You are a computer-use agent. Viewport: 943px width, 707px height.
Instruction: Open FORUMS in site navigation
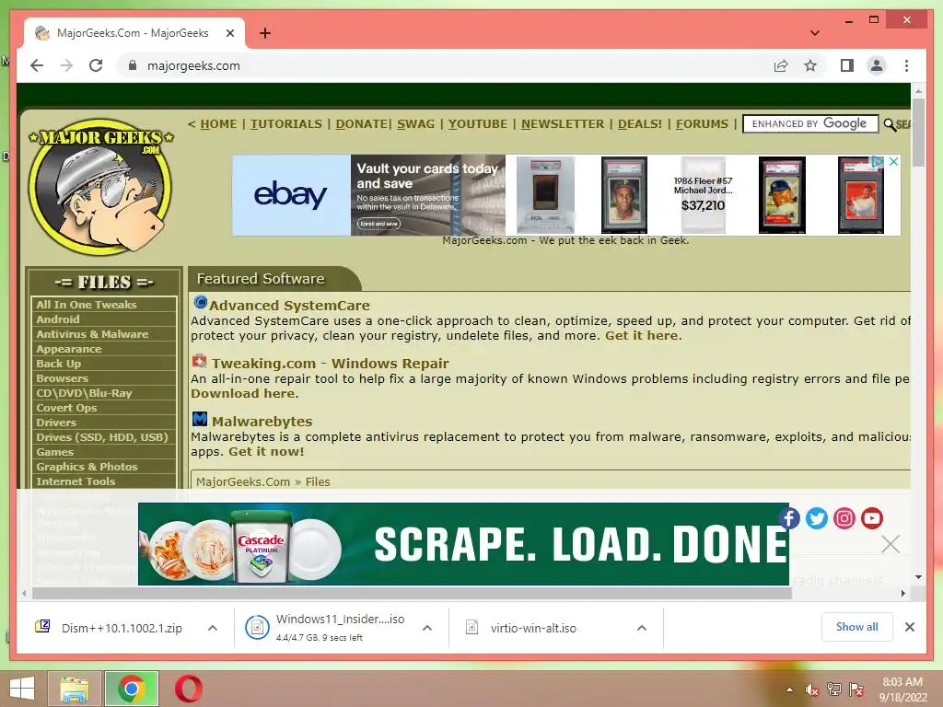[x=702, y=124]
